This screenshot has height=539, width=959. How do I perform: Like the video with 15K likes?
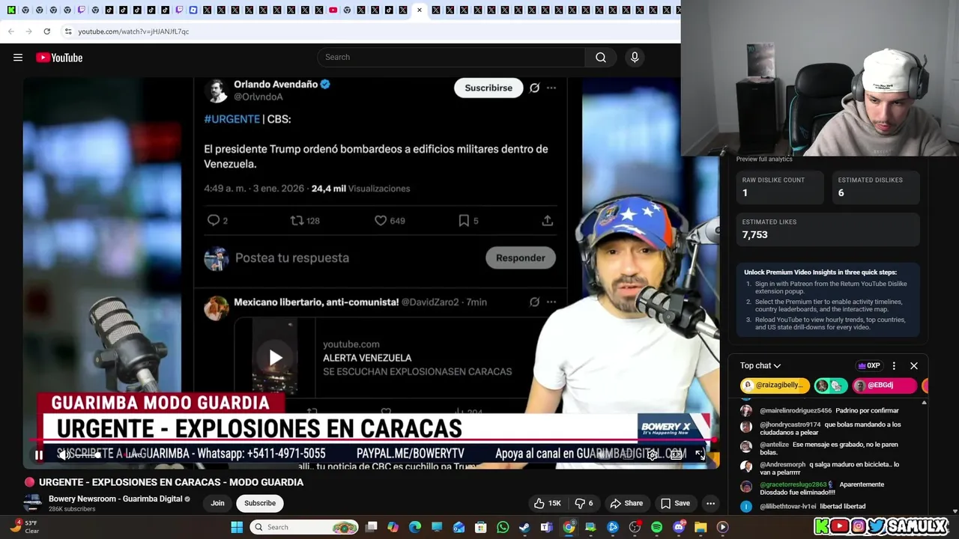[x=547, y=503]
